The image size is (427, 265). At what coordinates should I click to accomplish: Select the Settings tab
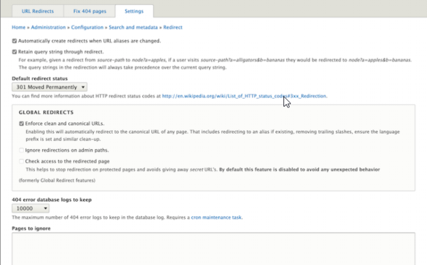click(133, 11)
